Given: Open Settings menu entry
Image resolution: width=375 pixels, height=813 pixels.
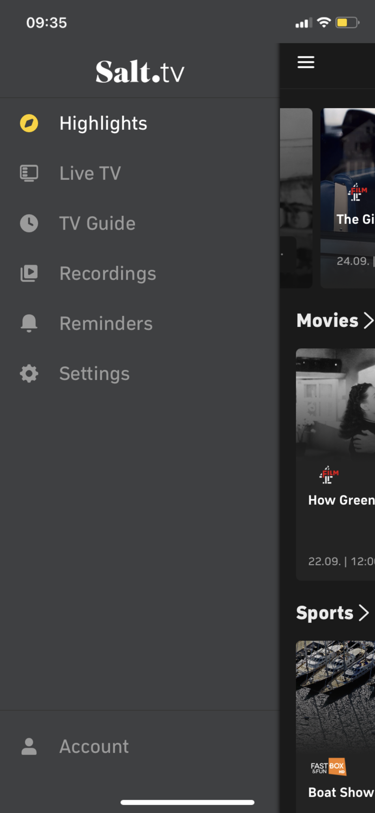Looking at the screenshot, I should (x=140, y=373).
